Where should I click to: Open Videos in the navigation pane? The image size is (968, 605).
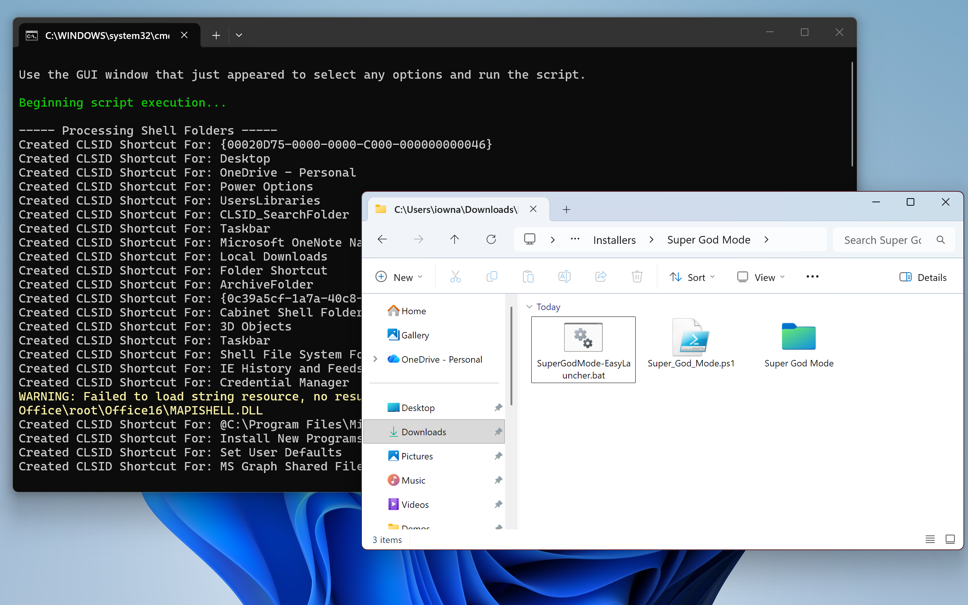[x=434, y=504]
